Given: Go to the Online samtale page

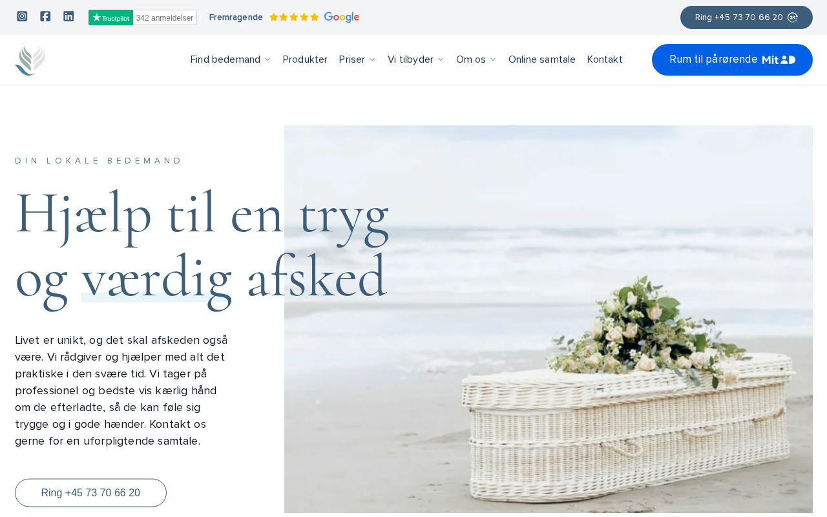Looking at the screenshot, I should click(x=542, y=59).
